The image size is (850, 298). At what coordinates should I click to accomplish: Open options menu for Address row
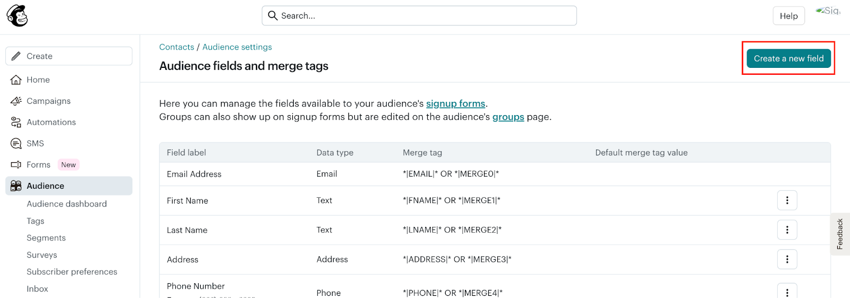[787, 259]
